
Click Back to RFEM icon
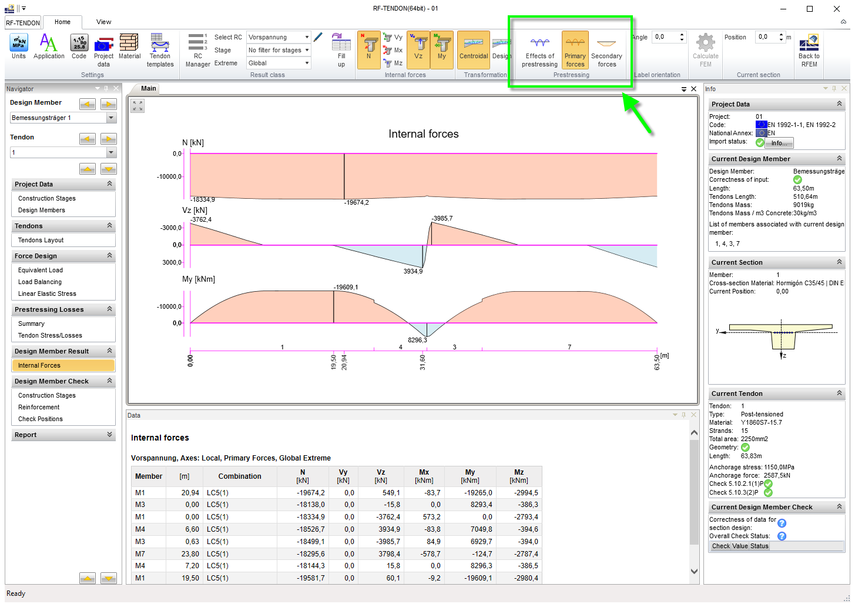(809, 51)
